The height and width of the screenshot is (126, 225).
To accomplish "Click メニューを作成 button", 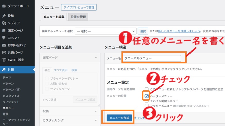I will pos(119,118).
